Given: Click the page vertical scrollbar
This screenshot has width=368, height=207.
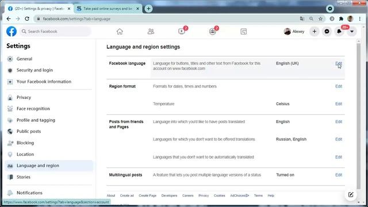Looking at the screenshot, I should click(x=358, y=116).
